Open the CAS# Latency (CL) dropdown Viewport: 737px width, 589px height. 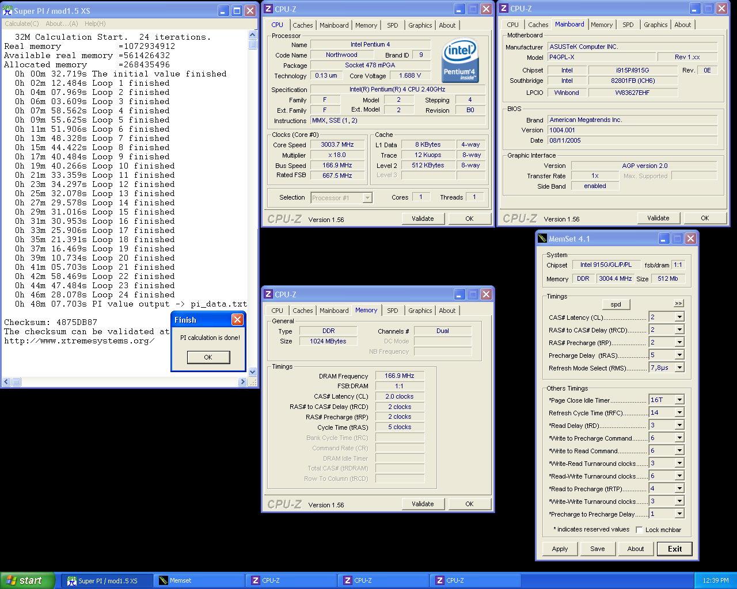679,317
